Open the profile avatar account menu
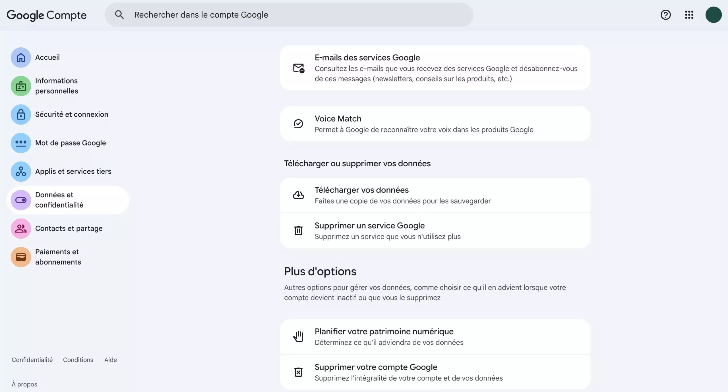This screenshot has height=392, width=728. coord(713,15)
